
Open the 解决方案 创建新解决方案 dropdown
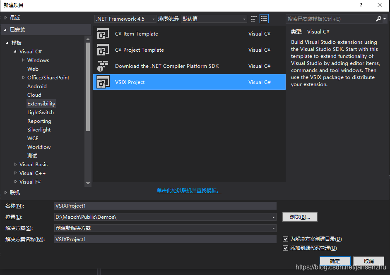click(x=274, y=228)
